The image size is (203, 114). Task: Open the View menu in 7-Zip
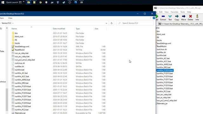tap(167, 12)
